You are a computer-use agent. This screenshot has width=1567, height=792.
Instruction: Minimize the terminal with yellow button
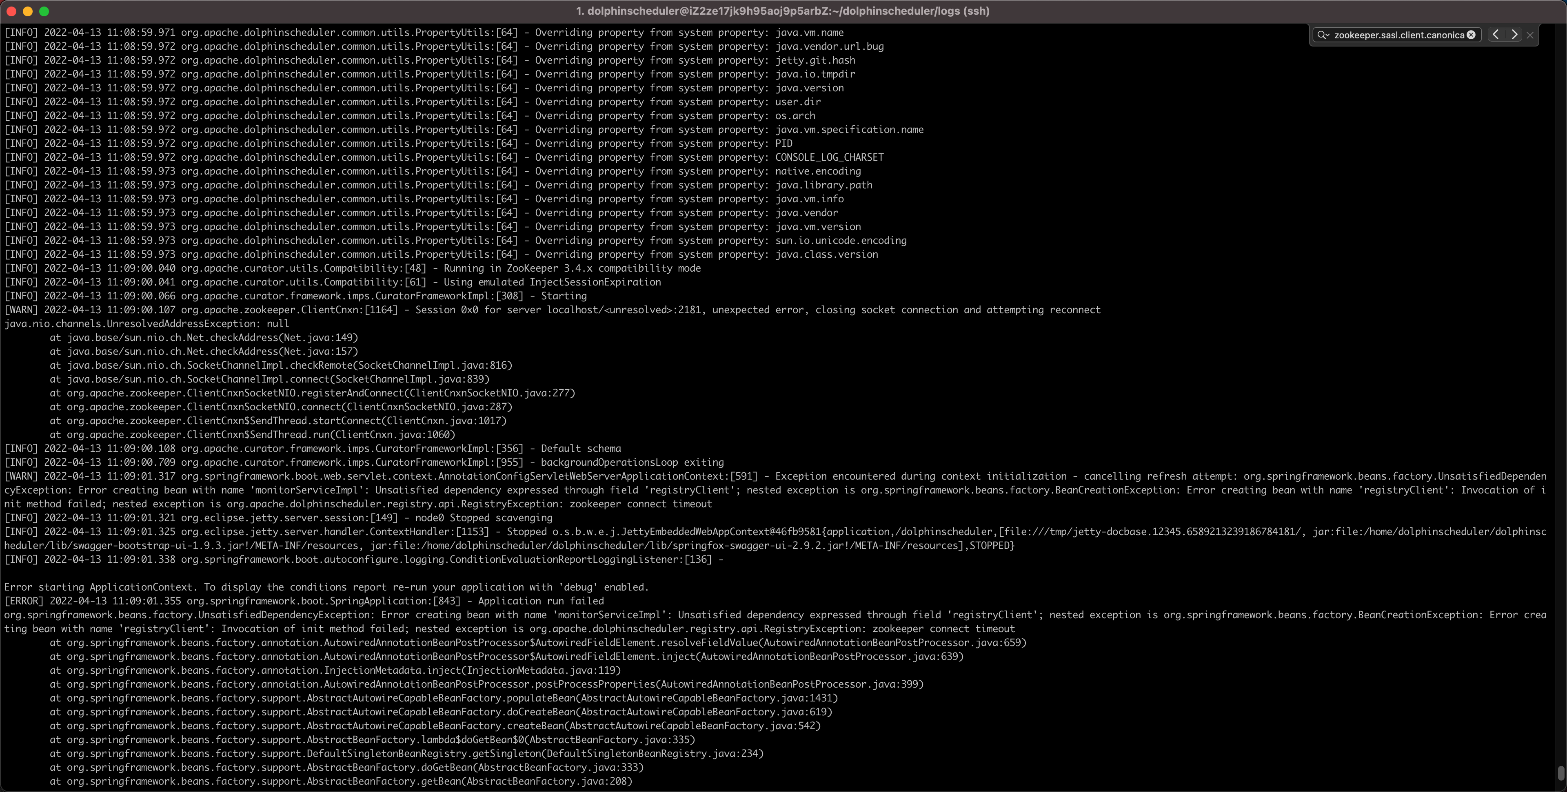[x=27, y=11]
